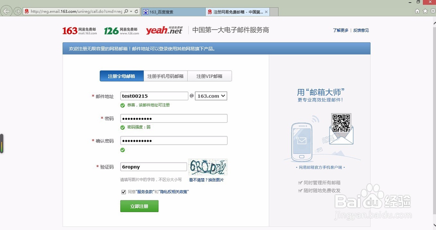Open the browser home icon
436x230 pixels.
click(417, 11)
